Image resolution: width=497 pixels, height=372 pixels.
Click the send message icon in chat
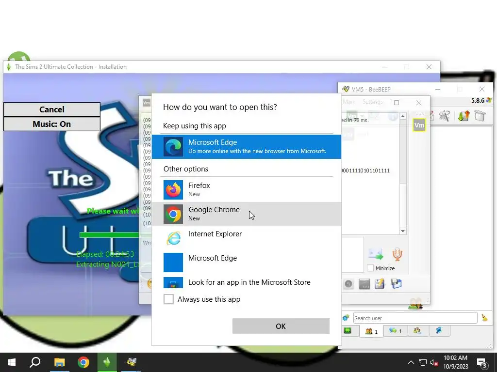tap(376, 254)
